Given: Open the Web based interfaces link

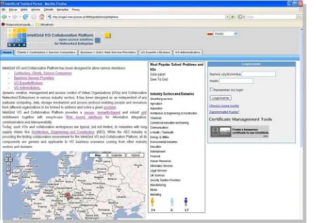Looking at the screenshot, I should [84, 117].
